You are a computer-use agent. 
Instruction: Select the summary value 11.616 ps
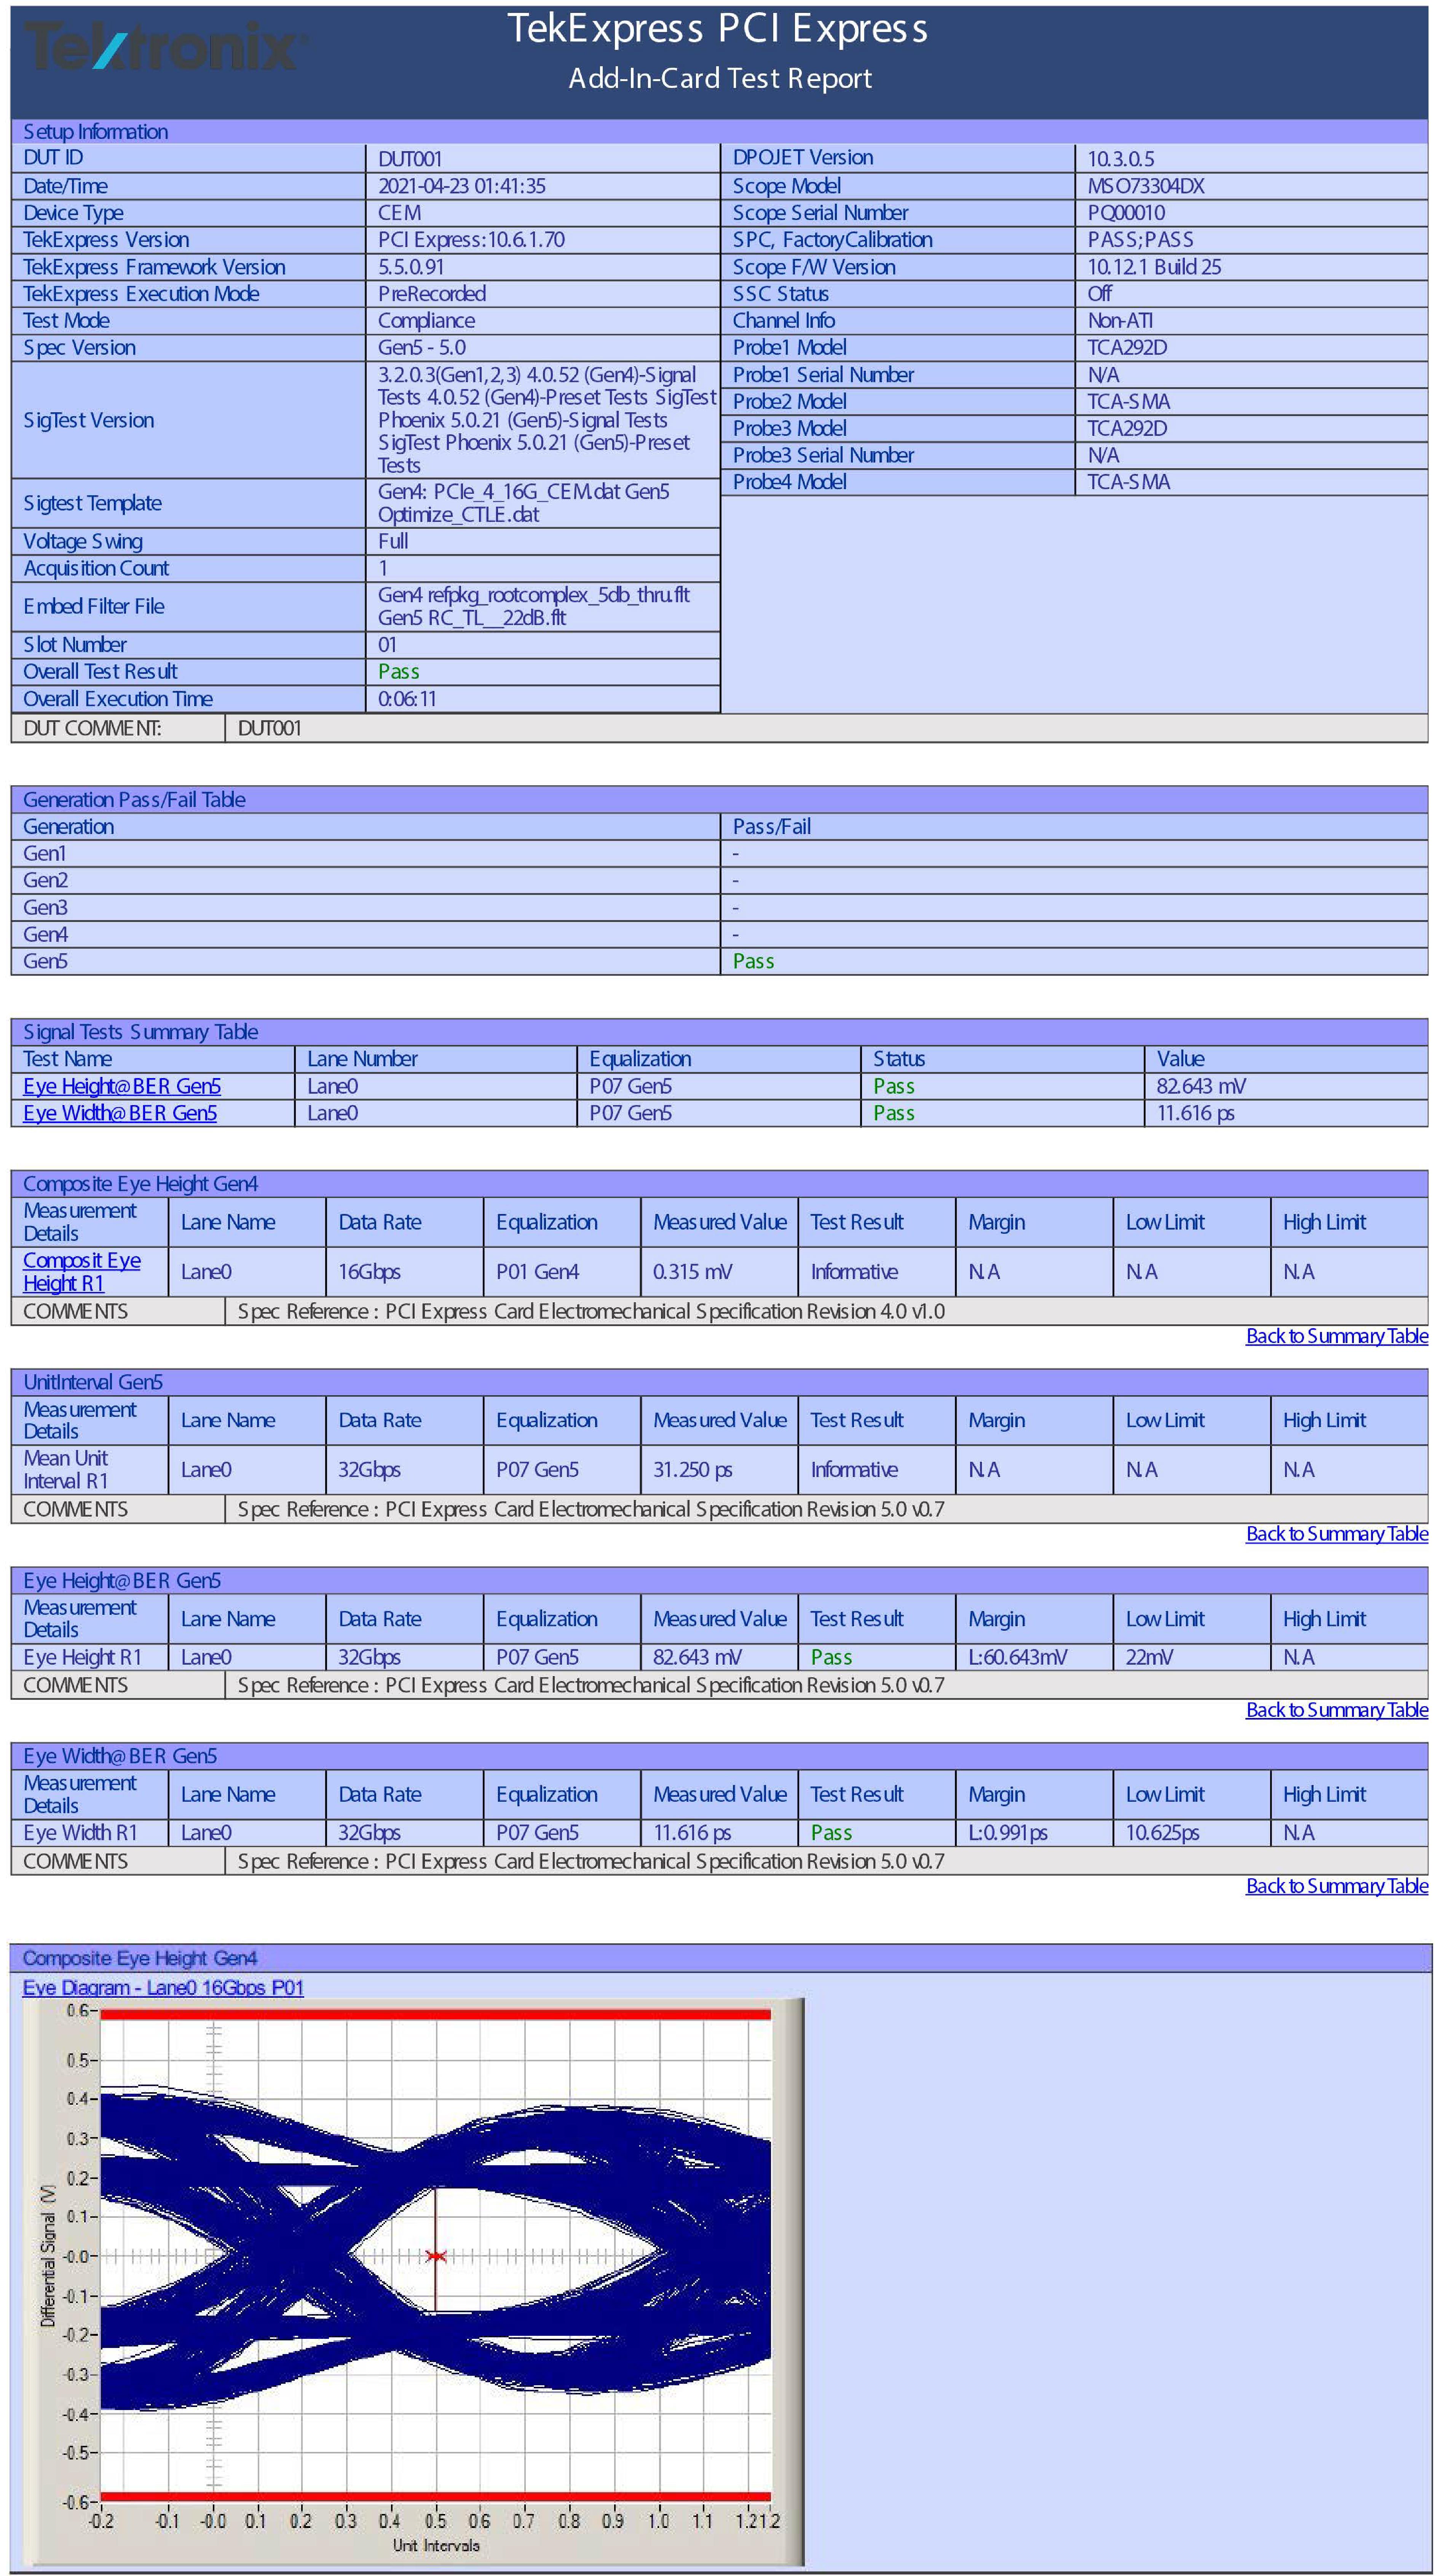1195,1113
